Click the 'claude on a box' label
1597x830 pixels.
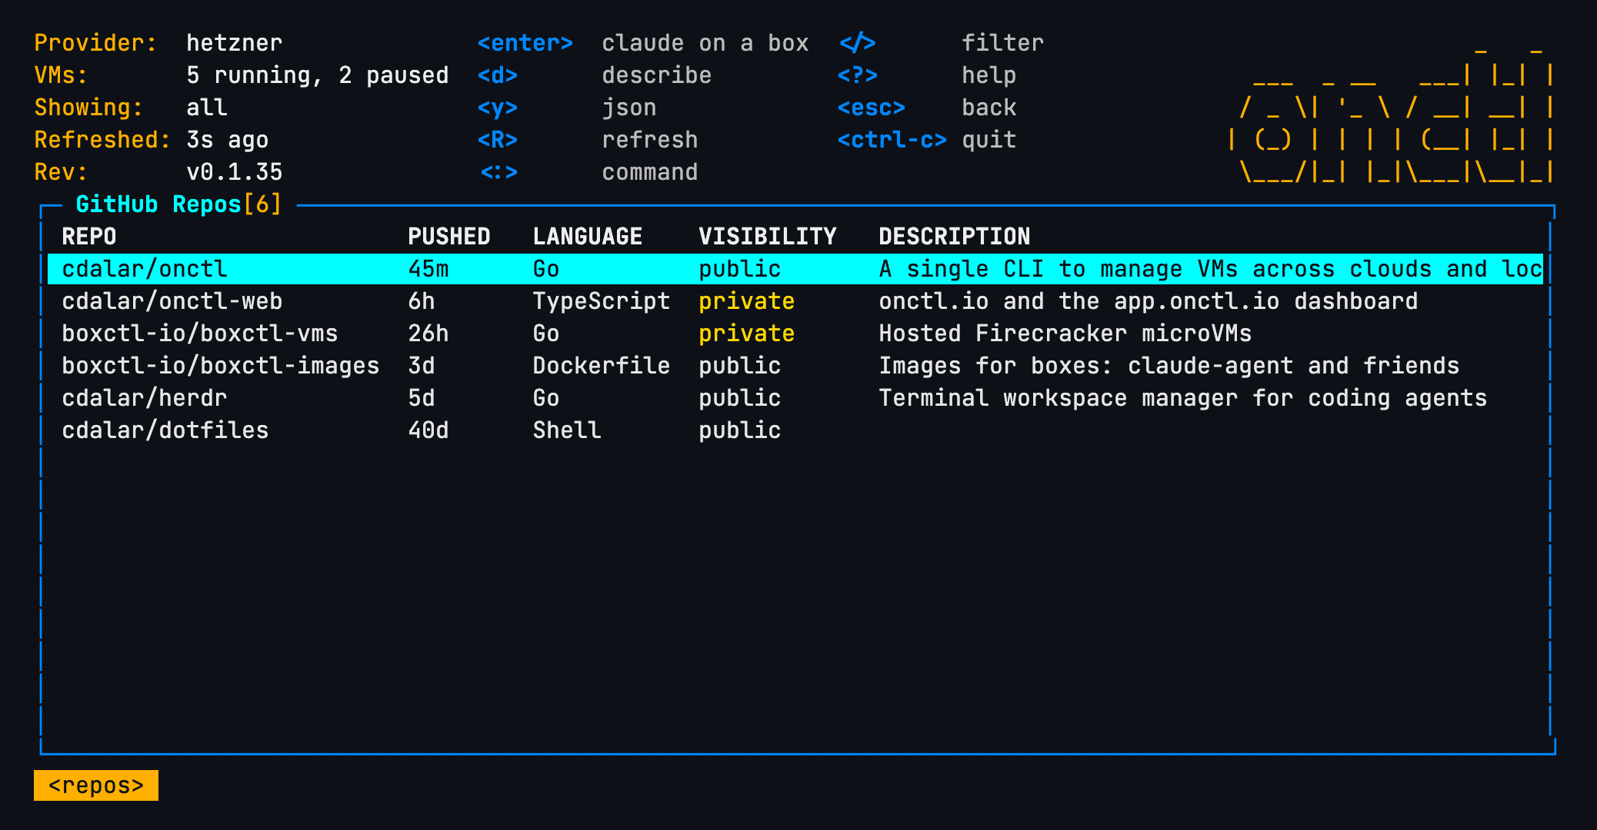click(x=705, y=43)
